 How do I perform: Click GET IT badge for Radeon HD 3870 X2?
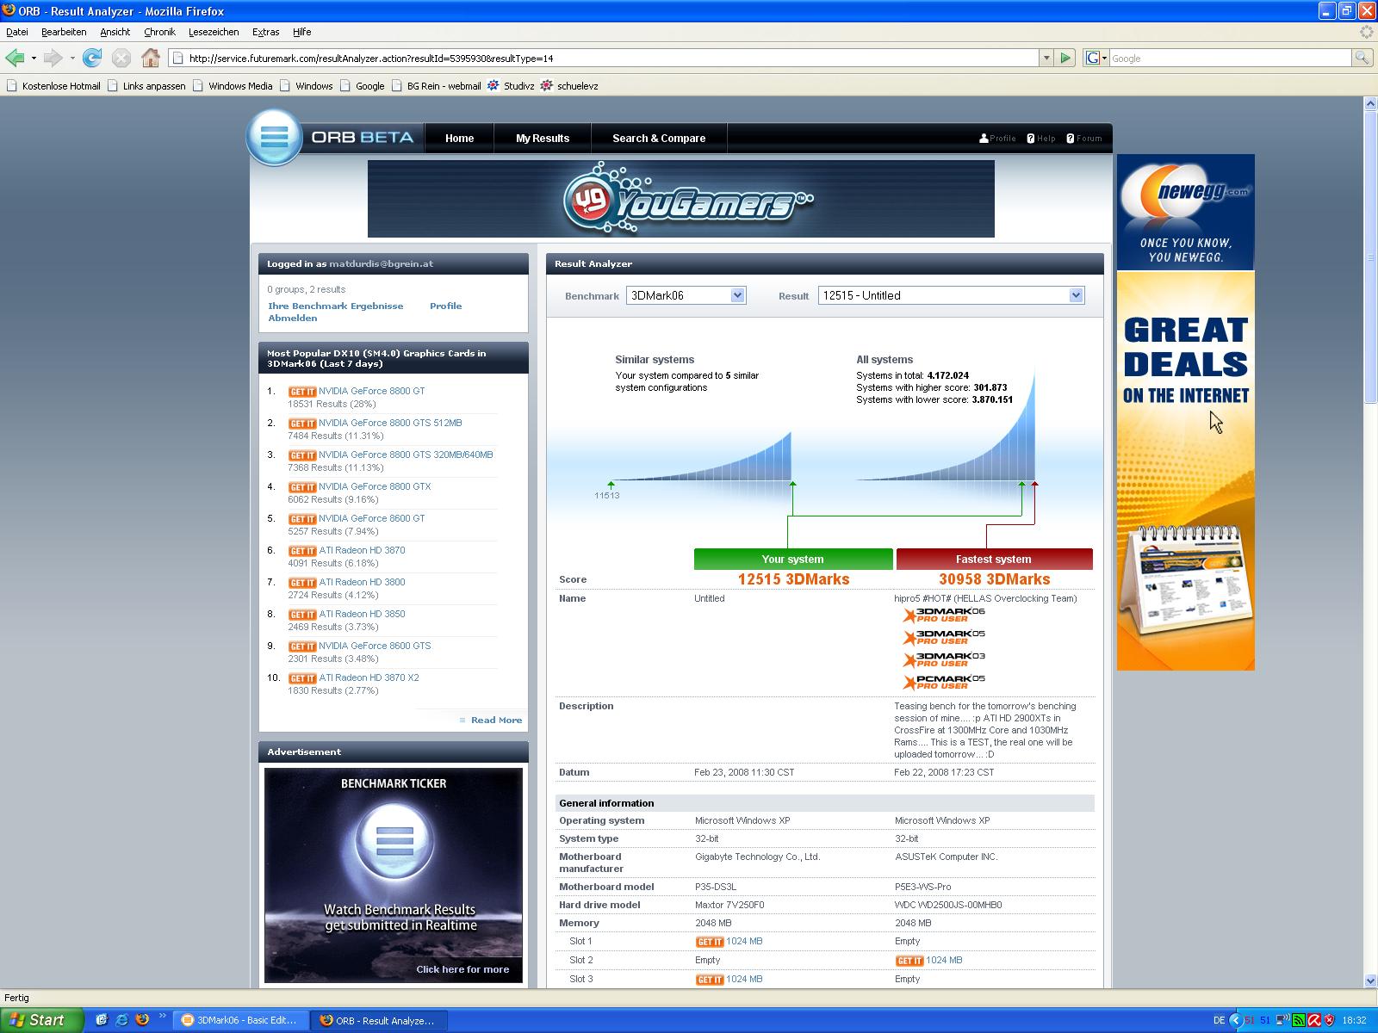(302, 678)
